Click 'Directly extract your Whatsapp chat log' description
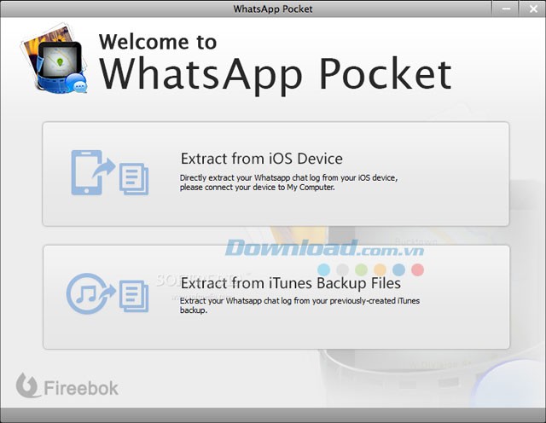This screenshot has height=423, width=546. click(x=288, y=183)
